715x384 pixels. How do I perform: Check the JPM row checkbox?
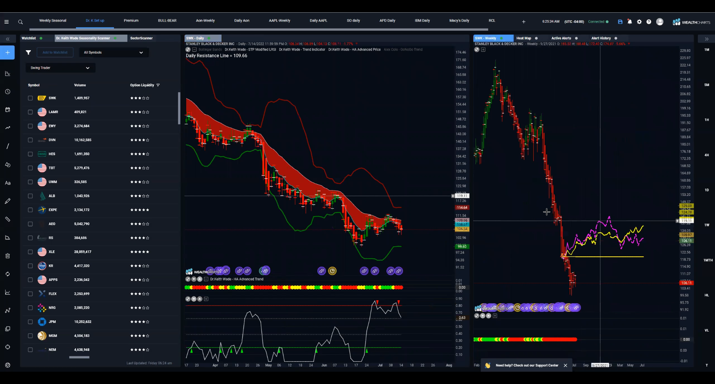click(x=30, y=322)
